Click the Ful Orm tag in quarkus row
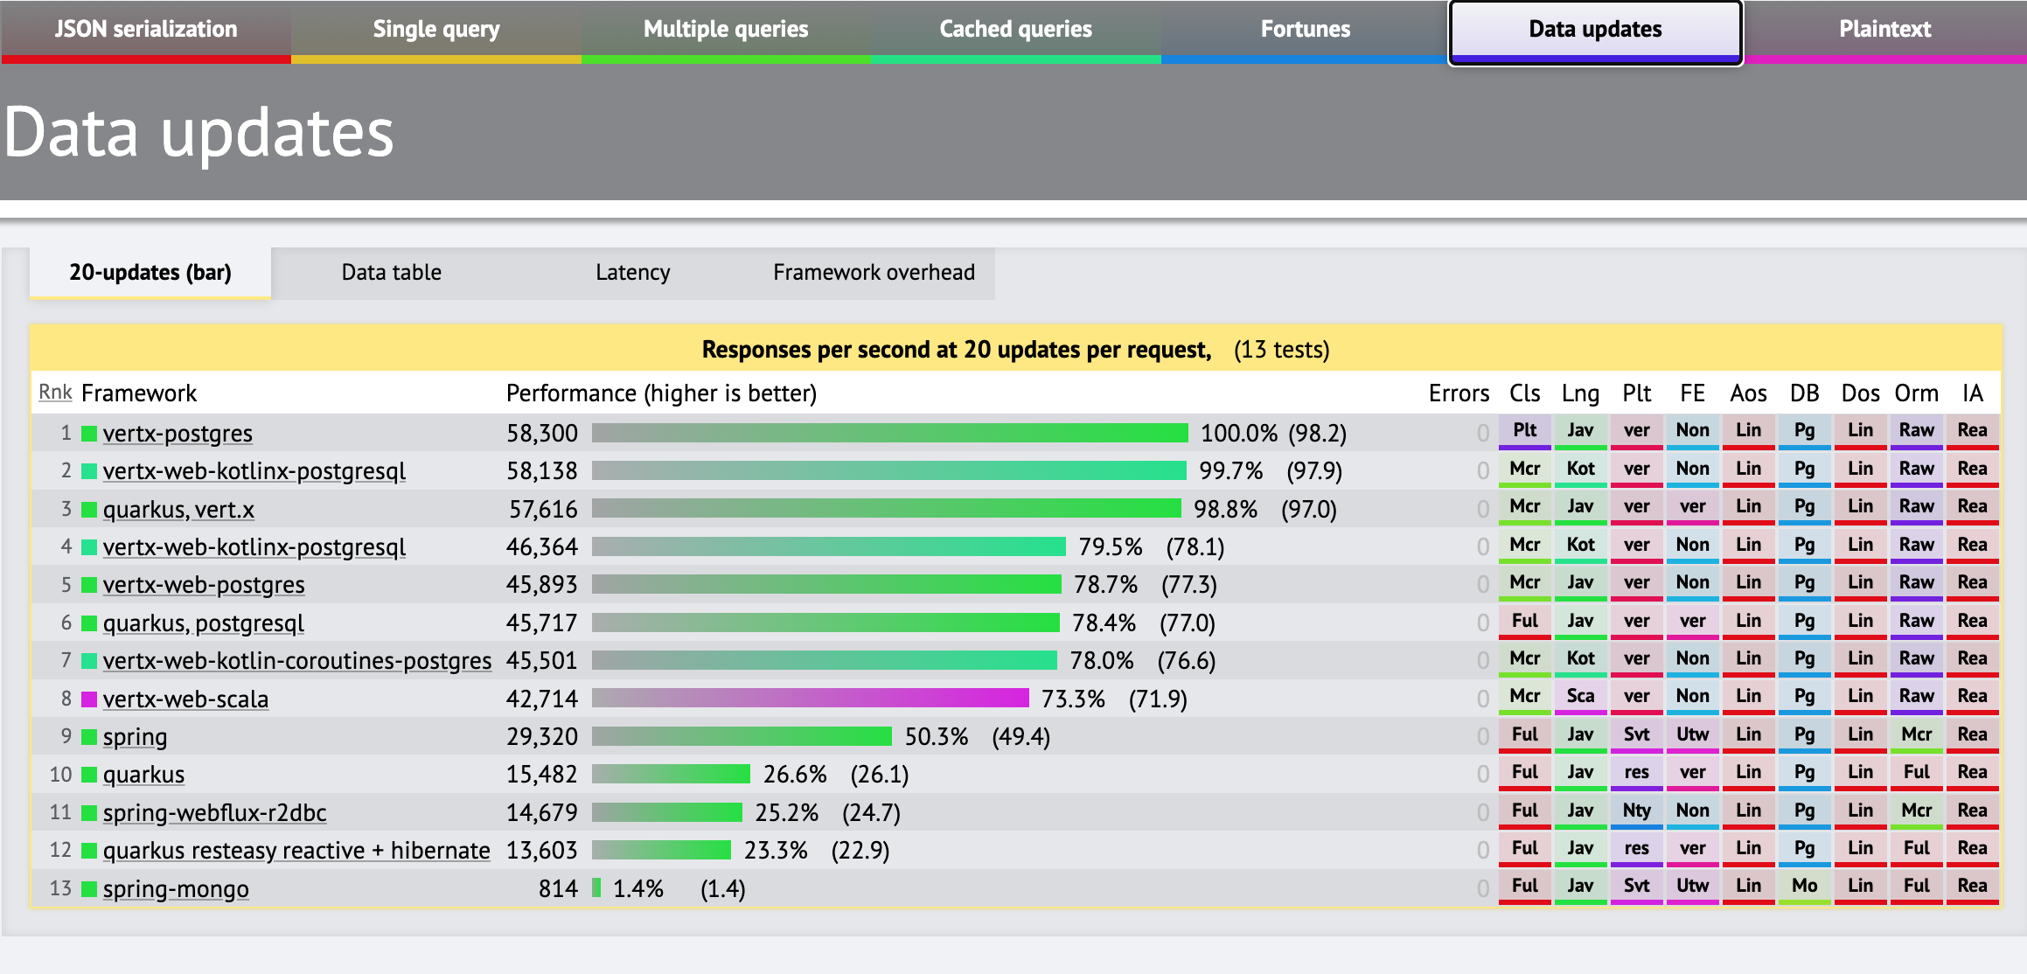This screenshot has width=2027, height=974. [x=1916, y=772]
